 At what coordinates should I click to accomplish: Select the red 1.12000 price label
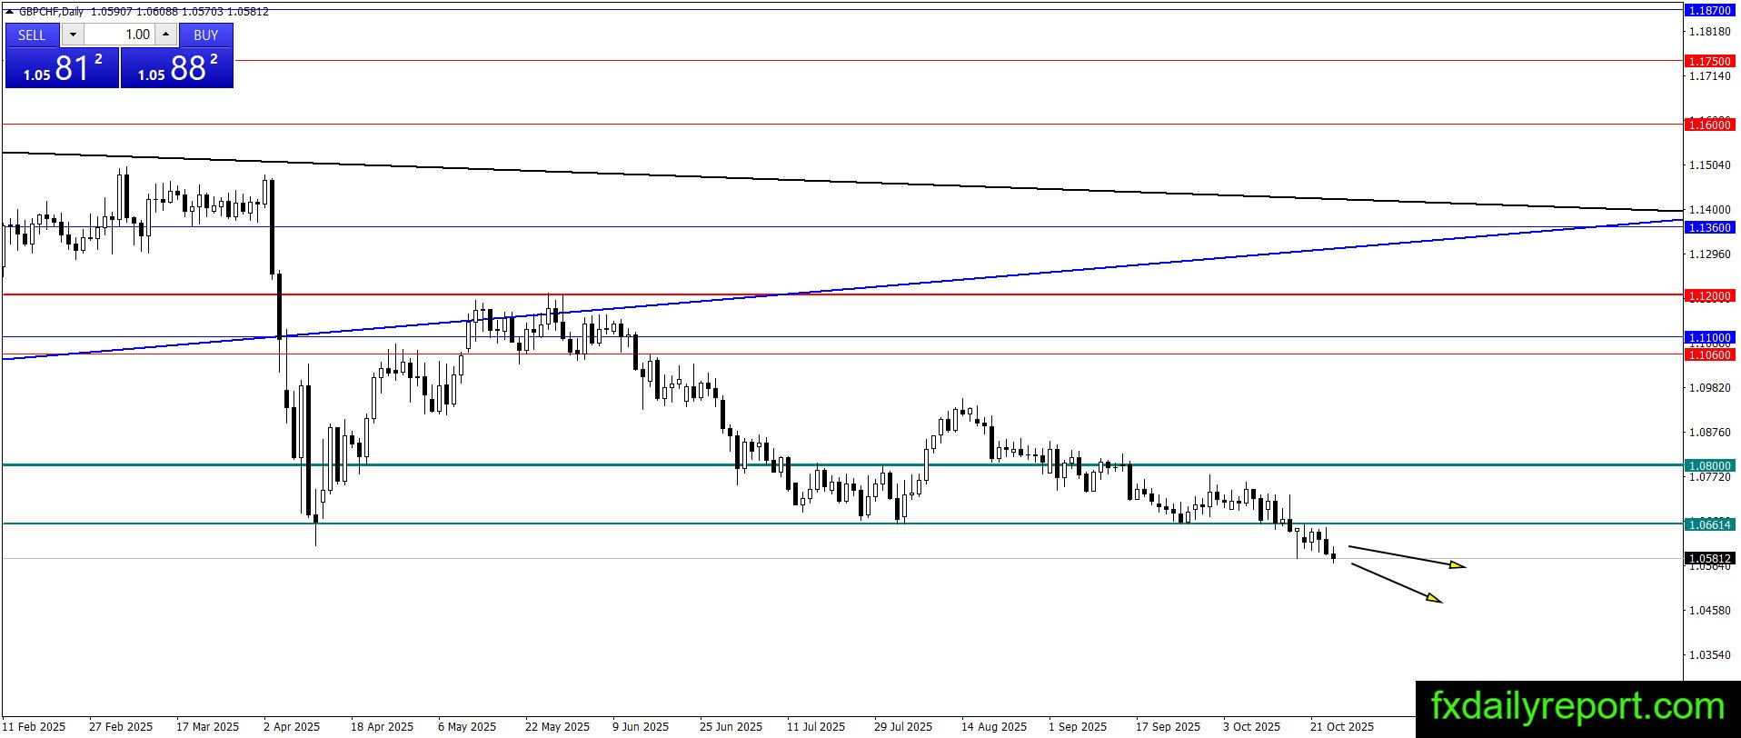click(1709, 295)
